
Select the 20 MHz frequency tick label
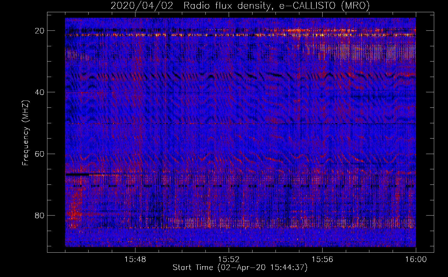point(40,31)
